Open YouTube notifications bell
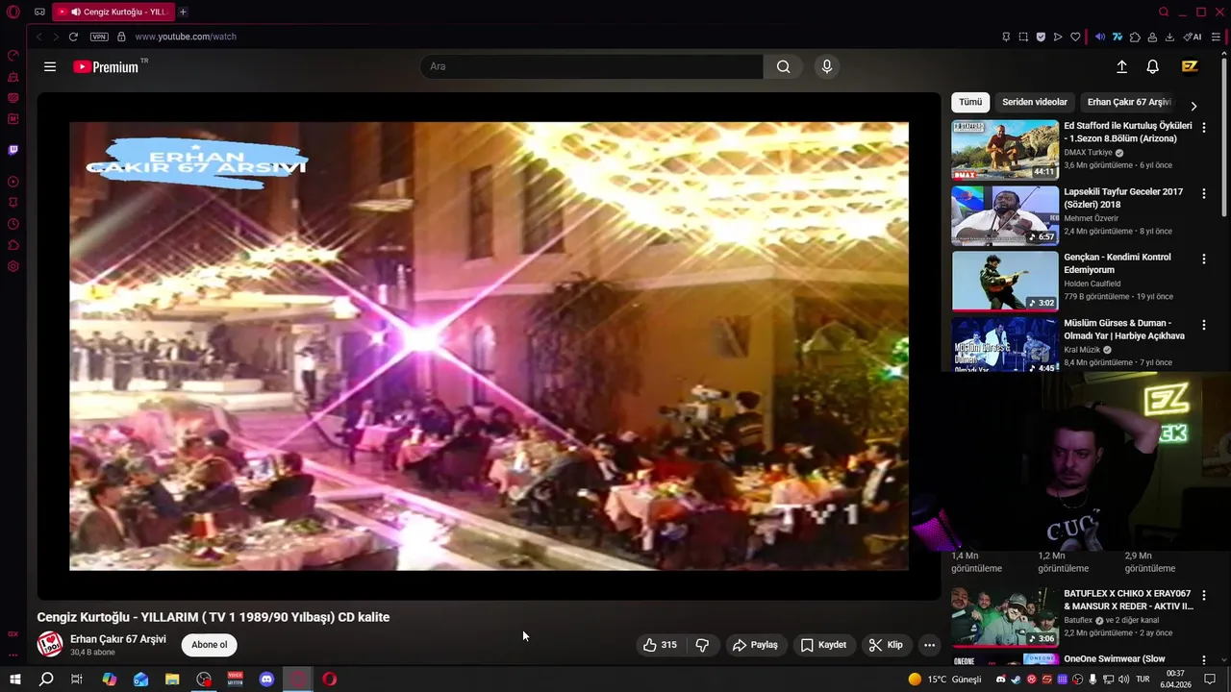The height and width of the screenshot is (692, 1231). (x=1152, y=66)
